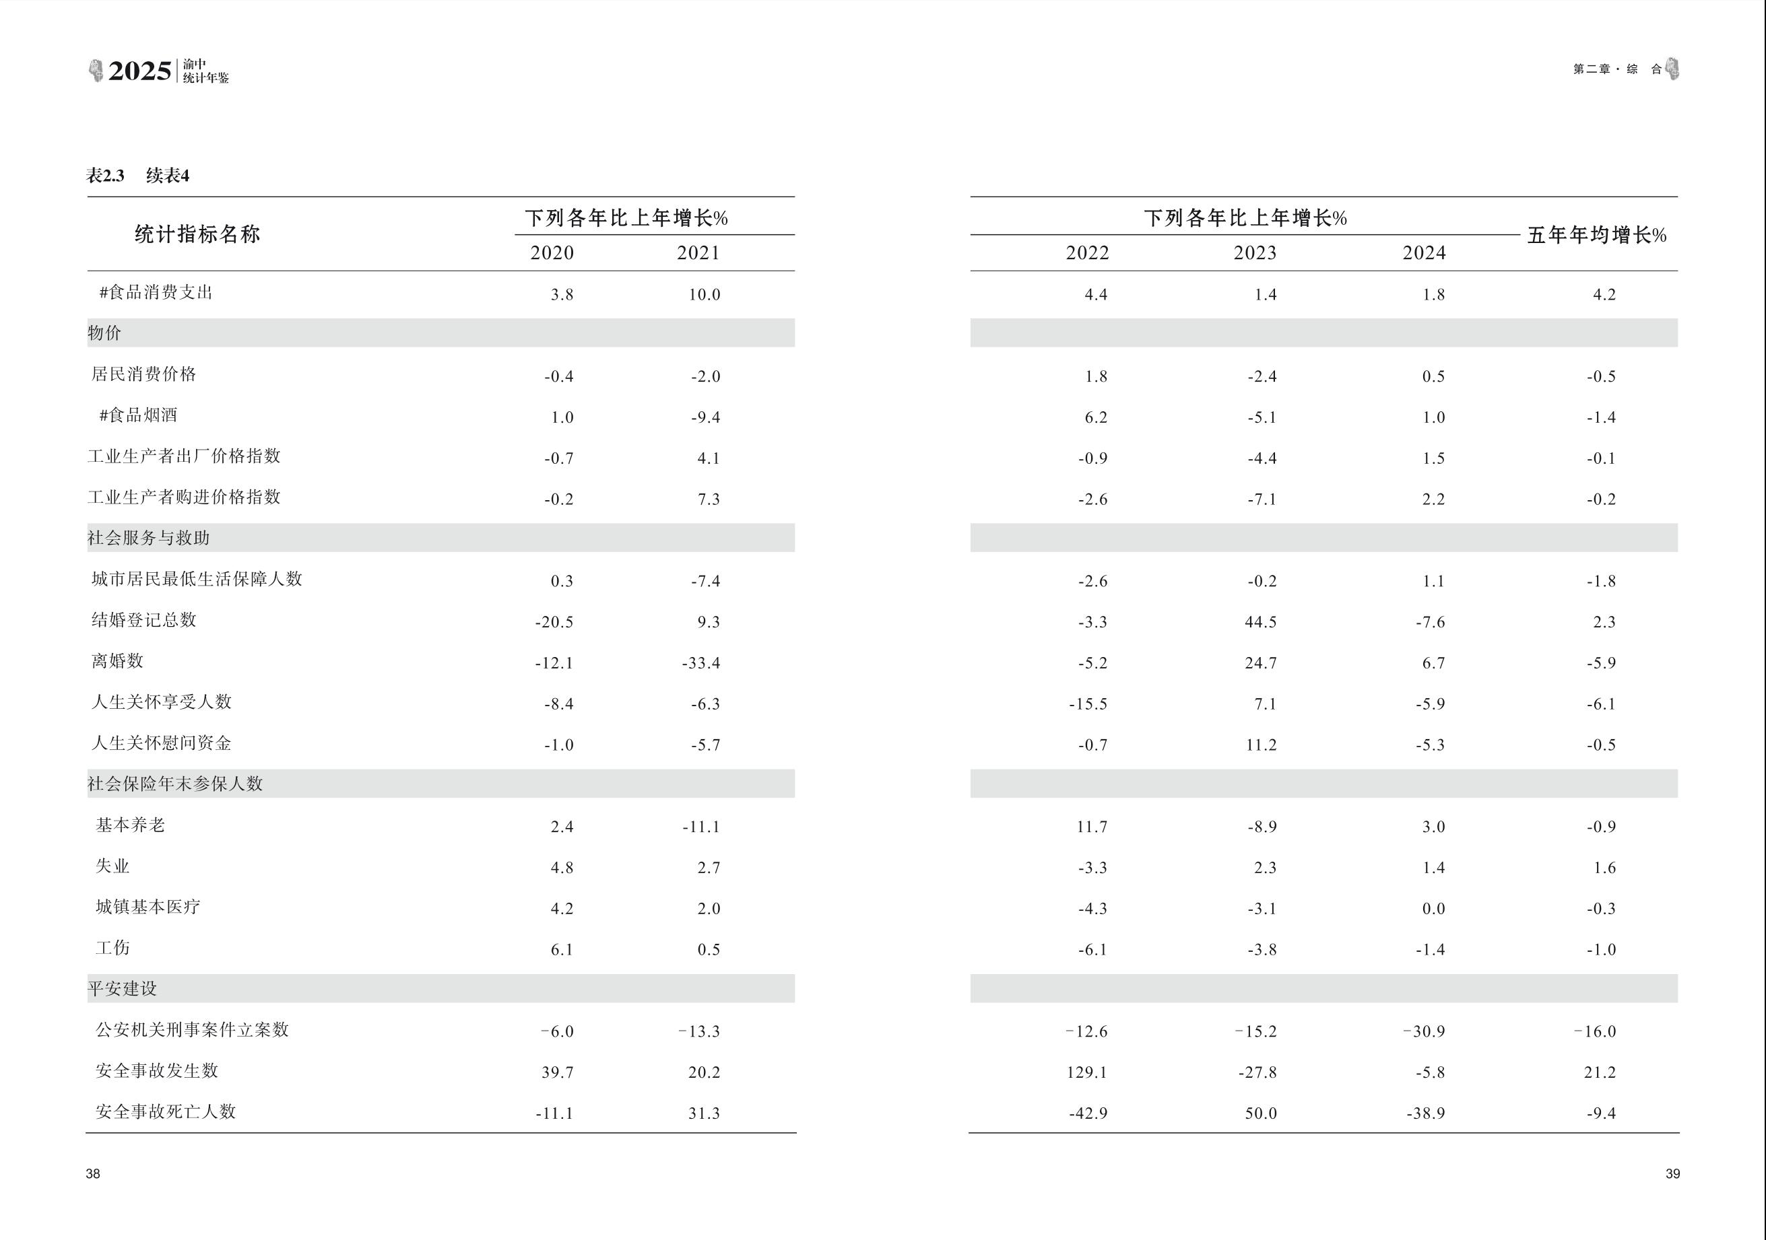This screenshot has height=1240, width=1766.
Task: Click the 2024 year column header
Action: pyautogui.click(x=1424, y=253)
